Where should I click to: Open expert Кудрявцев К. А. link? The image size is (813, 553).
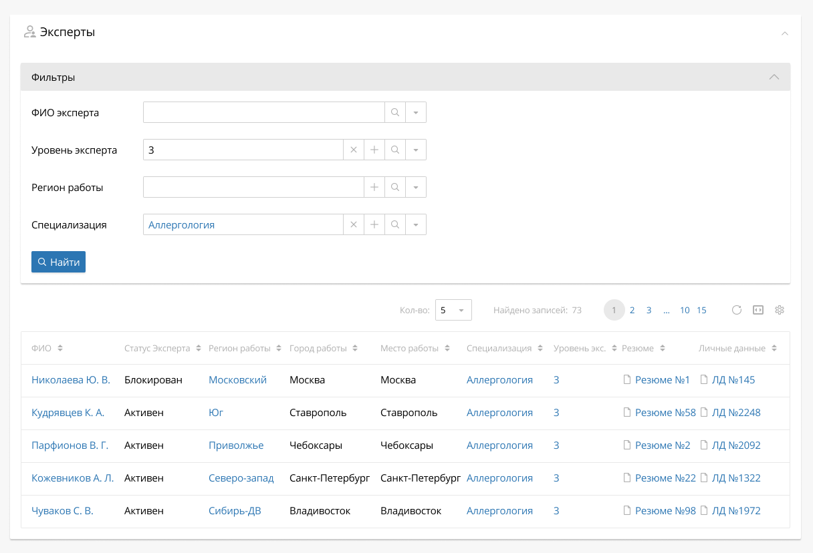[68, 413]
